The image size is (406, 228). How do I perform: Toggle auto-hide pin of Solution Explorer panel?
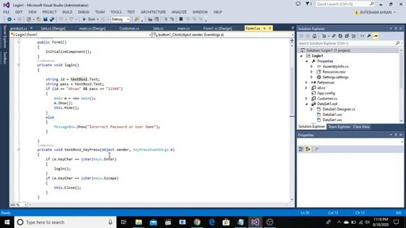coord(396,28)
